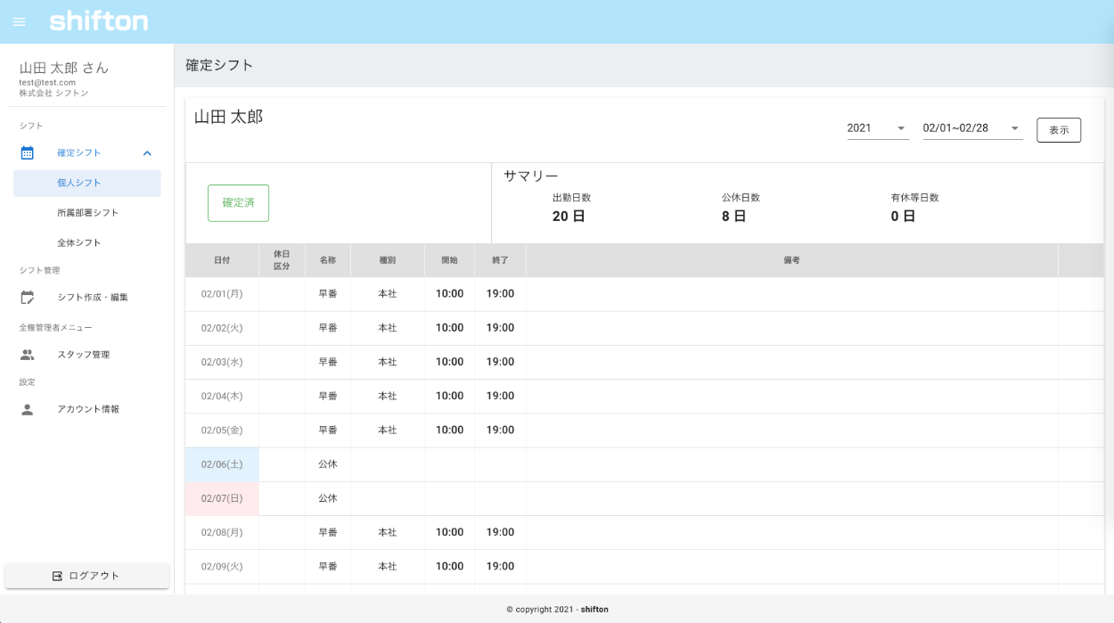Image resolution: width=1114 pixels, height=623 pixels.
Task: Click the シフト作成・編集 calendar-edit icon
Action: 28,298
